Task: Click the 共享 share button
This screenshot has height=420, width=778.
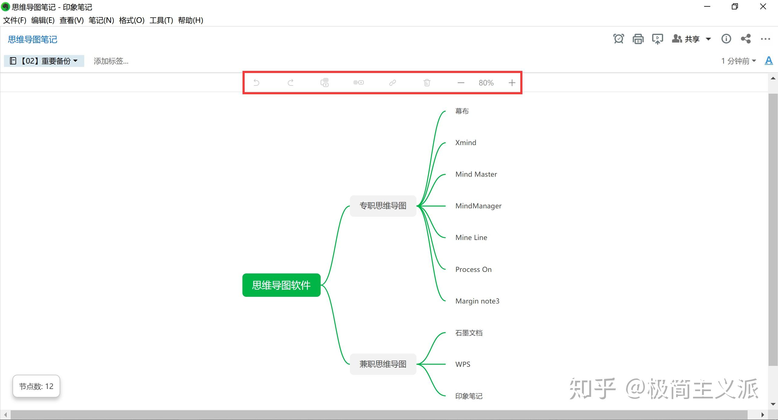Action: click(x=686, y=39)
